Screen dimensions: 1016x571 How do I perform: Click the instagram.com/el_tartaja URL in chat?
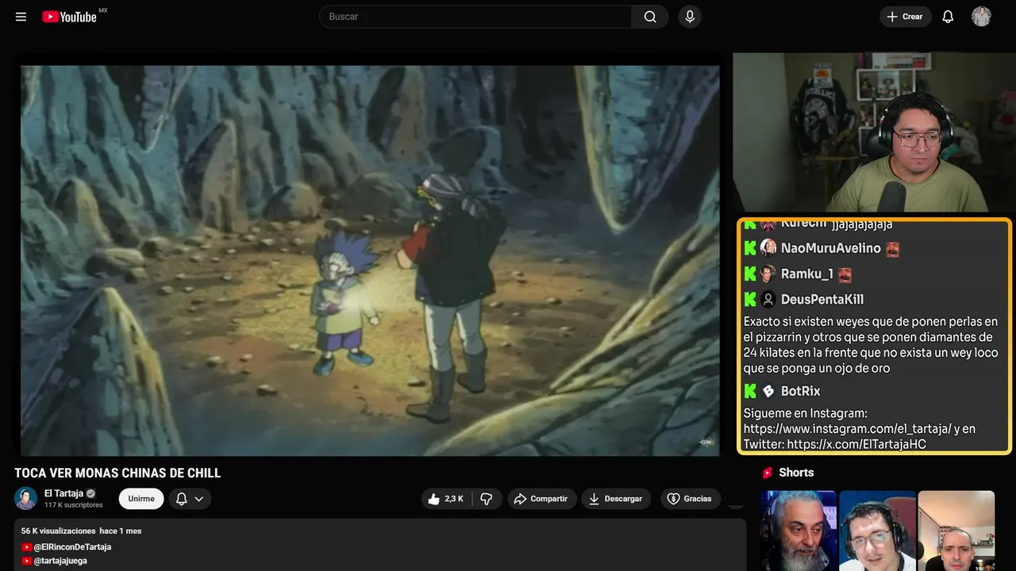pyautogui.click(x=847, y=429)
